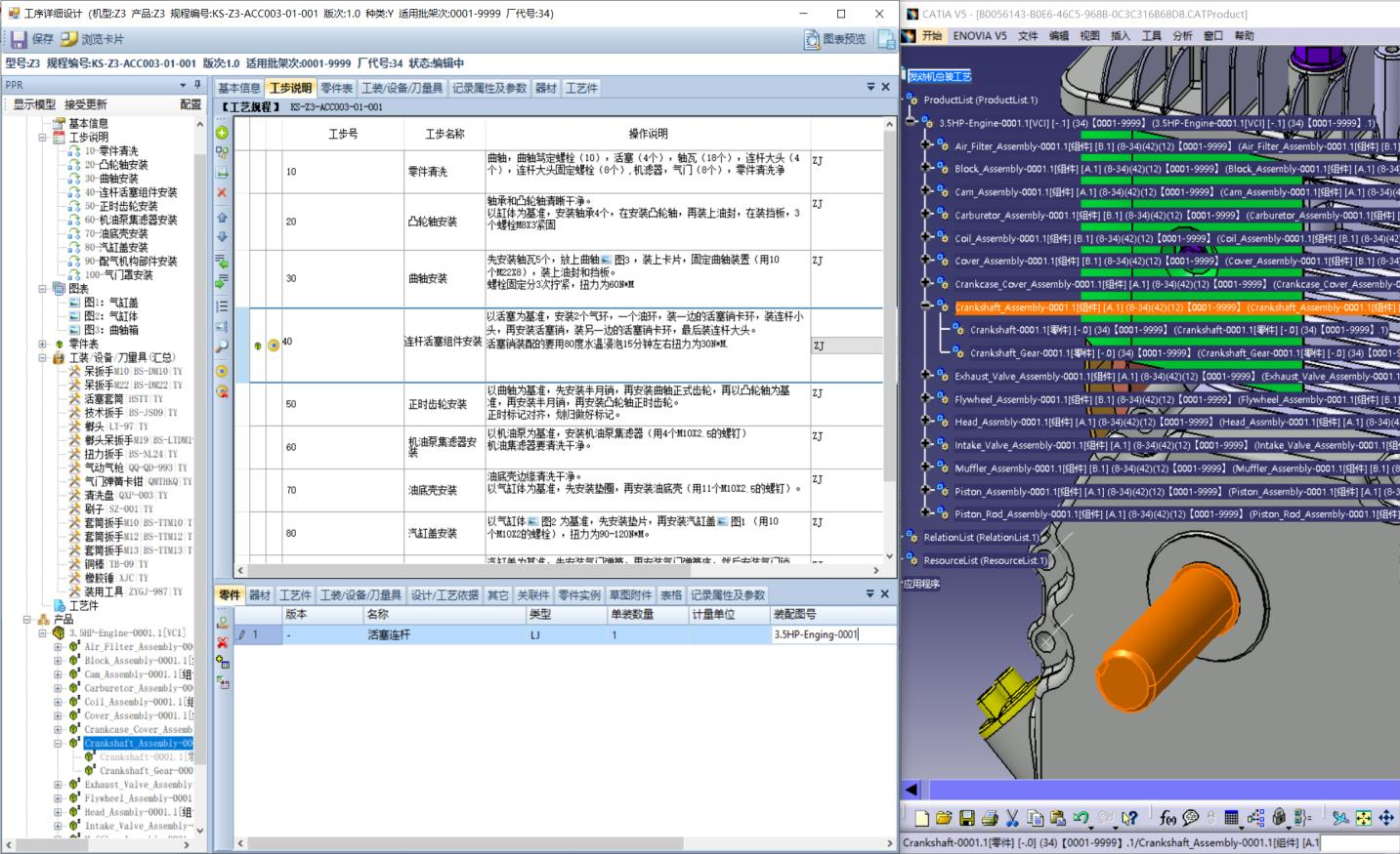
Task: Select 扭力扳手 BS-NL24 tool item
Action: pos(130,454)
